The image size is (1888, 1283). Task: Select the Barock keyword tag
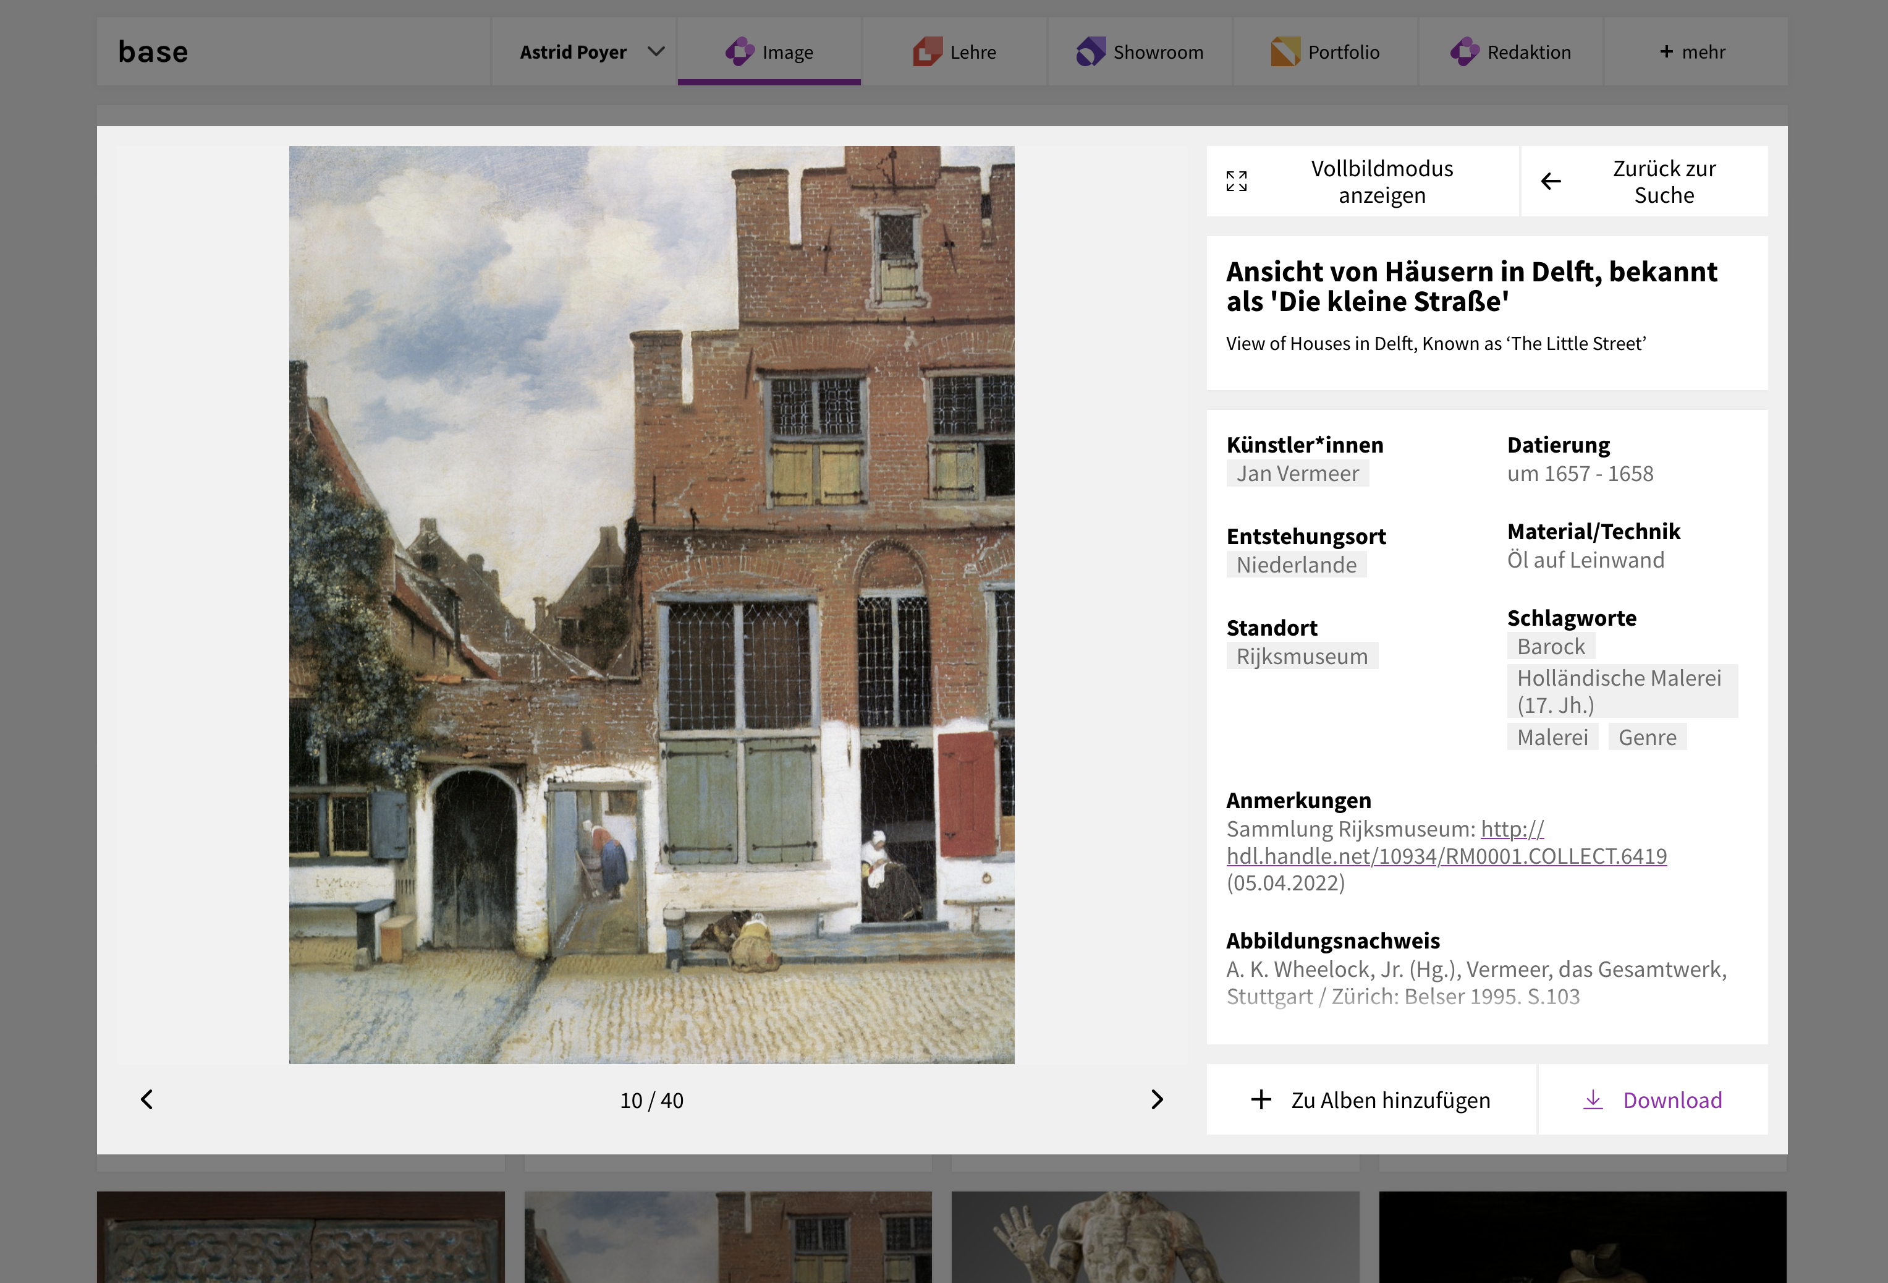click(x=1550, y=646)
